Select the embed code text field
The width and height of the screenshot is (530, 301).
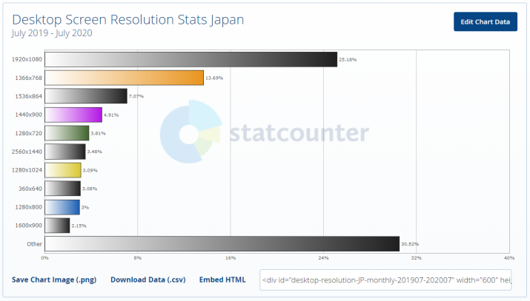point(385,280)
